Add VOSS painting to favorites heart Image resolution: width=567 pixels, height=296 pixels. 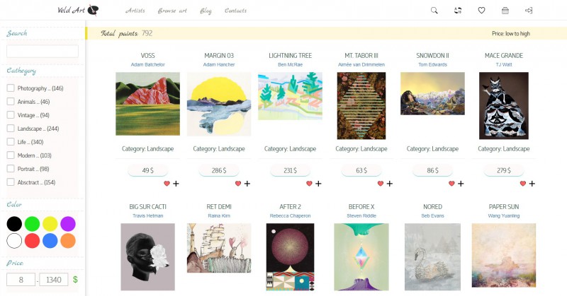point(167,184)
